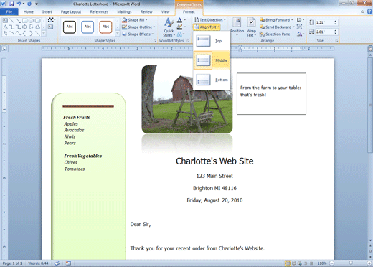Switch to the Mailings tab

point(124,11)
